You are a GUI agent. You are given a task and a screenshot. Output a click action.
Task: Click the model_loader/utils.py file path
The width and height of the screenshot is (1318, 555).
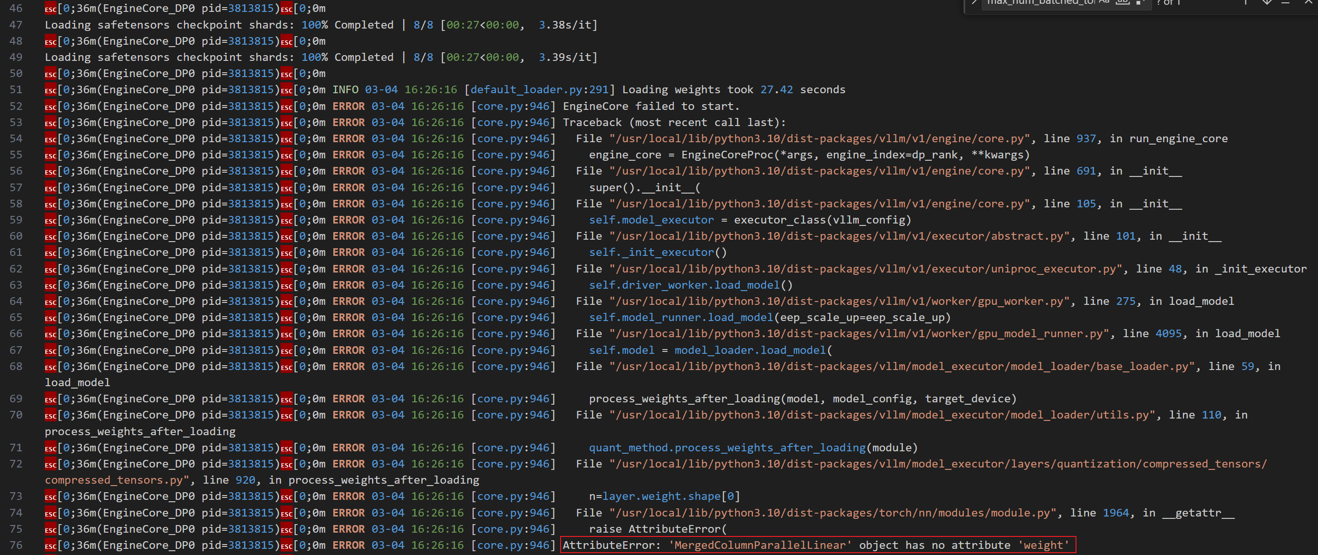click(x=882, y=415)
